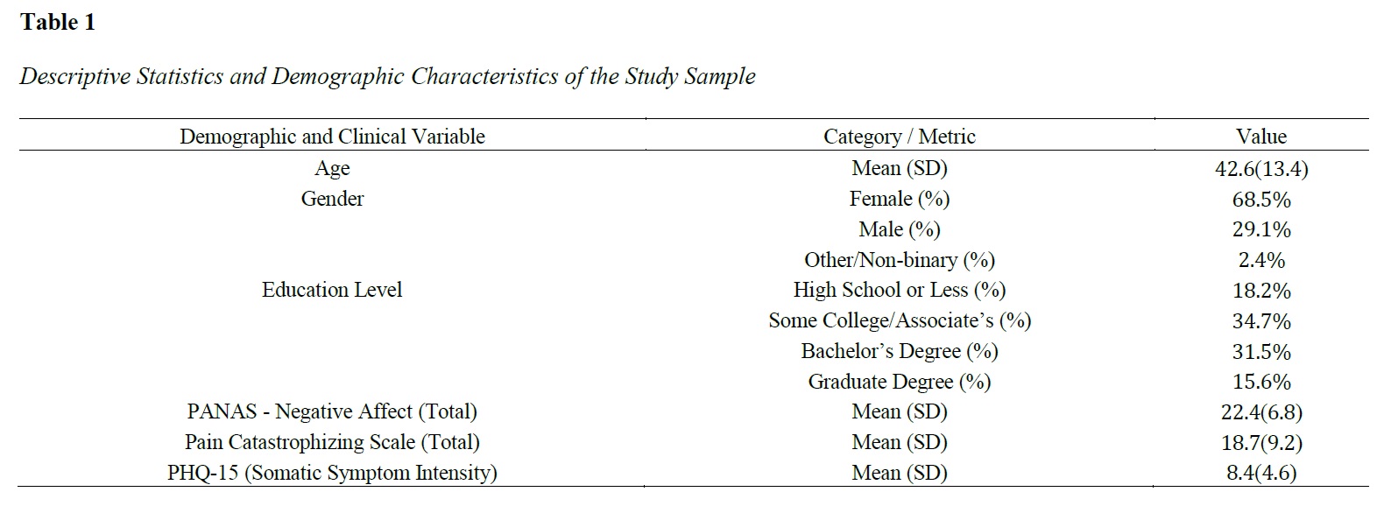
Task: Click the "Graduate Degree (%)" category cell
Action: click(x=899, y=382)
